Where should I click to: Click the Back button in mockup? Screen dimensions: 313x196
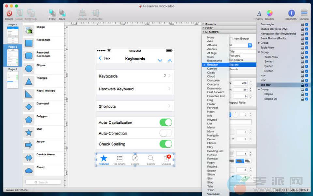click(105, 58)
